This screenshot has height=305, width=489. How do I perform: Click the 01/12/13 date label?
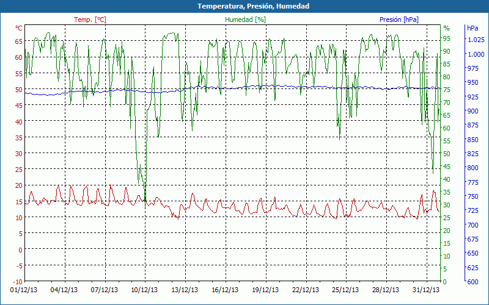[24, 290]
